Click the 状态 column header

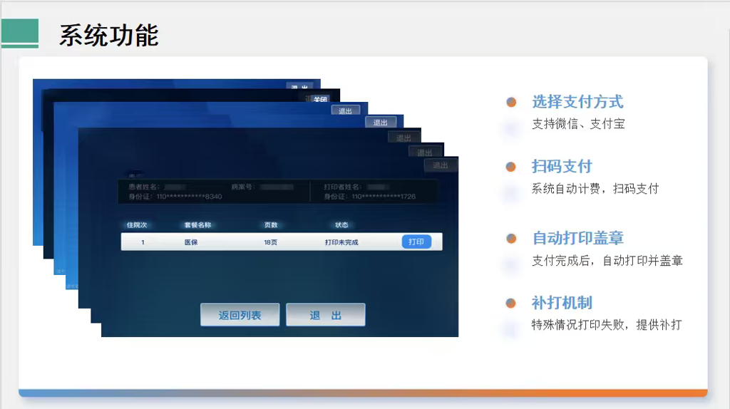(341, 225)
